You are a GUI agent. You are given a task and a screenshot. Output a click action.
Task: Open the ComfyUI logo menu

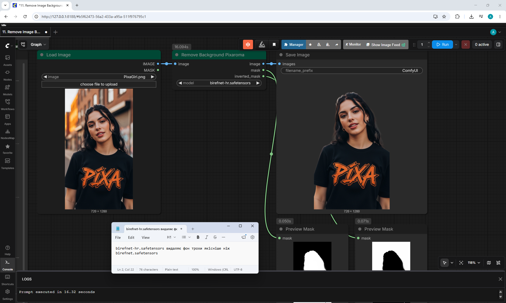[x=9, y=46]
